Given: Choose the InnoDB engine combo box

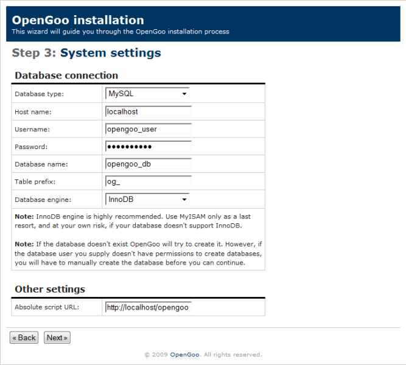Looking at the screenshot, I should click(147, 200).
